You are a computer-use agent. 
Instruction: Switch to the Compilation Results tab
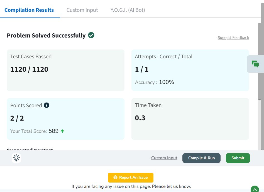[x=29, y=10]
